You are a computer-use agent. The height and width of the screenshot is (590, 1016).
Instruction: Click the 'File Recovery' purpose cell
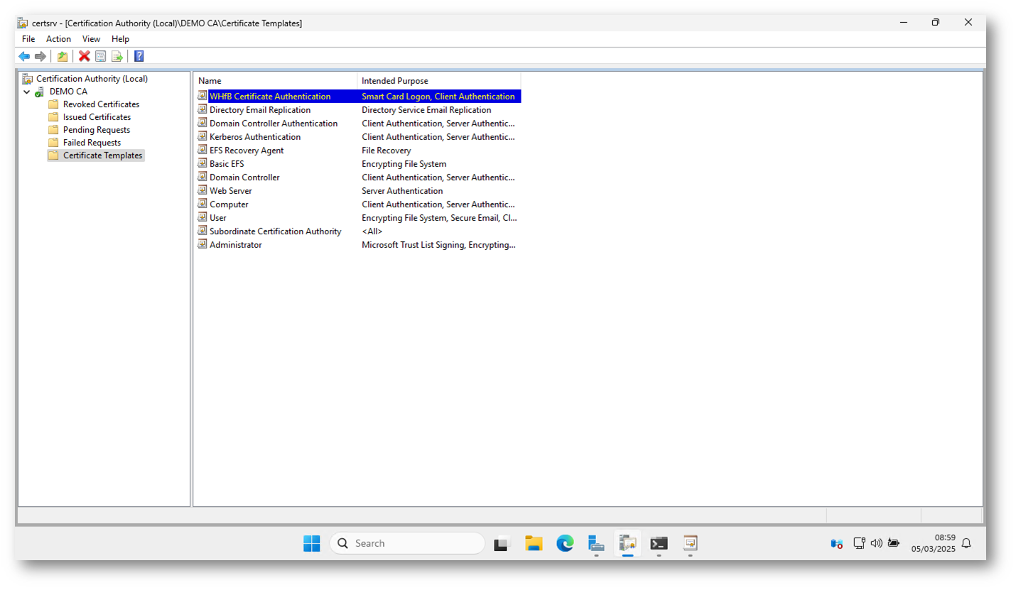click(x=387, y=151)
